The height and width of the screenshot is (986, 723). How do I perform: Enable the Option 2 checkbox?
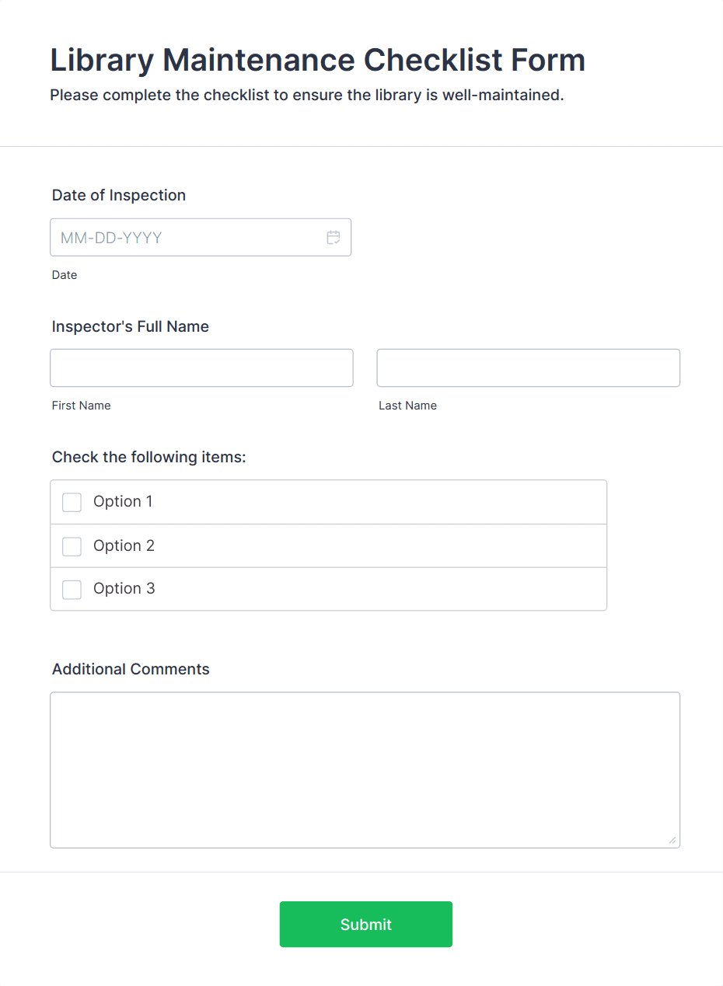(72, 546)
